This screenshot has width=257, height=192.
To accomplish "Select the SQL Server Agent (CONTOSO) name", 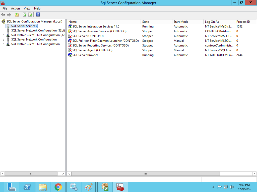I will (92, 50).
